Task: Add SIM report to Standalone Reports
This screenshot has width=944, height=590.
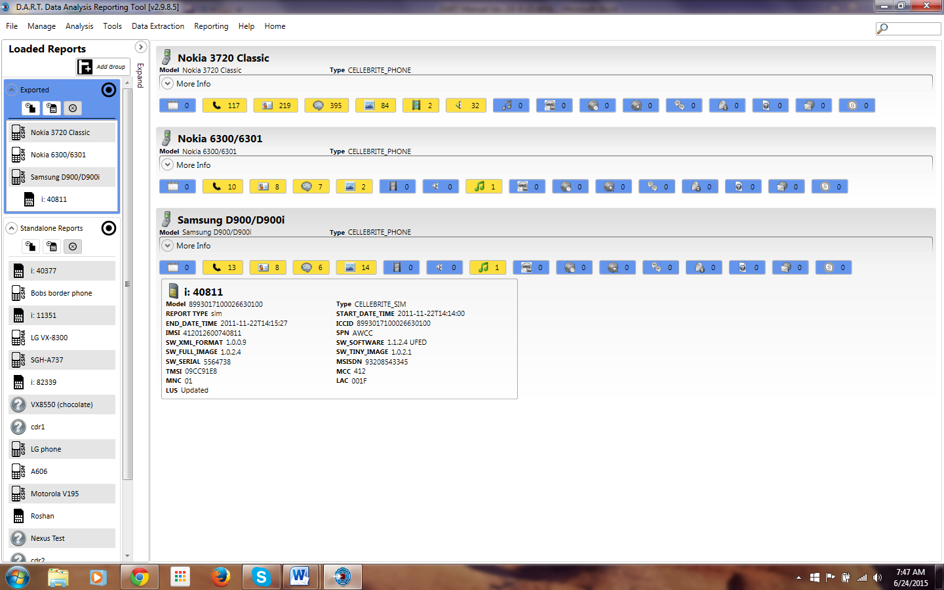Action: 52,246
